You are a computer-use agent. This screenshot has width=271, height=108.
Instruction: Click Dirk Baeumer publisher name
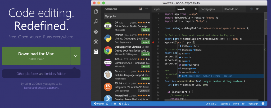[x=121, y=91]
